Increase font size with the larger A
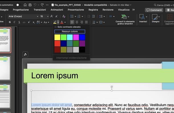The image size is (174, 113). pyautogui.click(x=52, y=16)
